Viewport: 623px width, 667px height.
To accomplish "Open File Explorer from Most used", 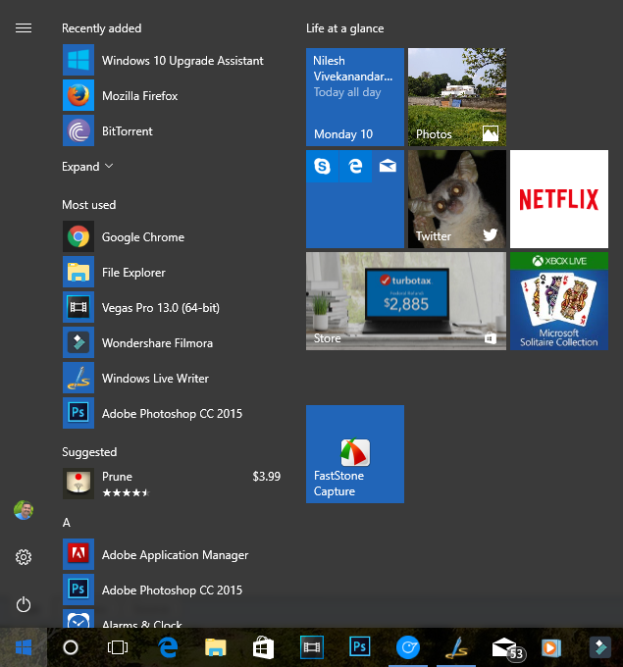I will point(173,273).
